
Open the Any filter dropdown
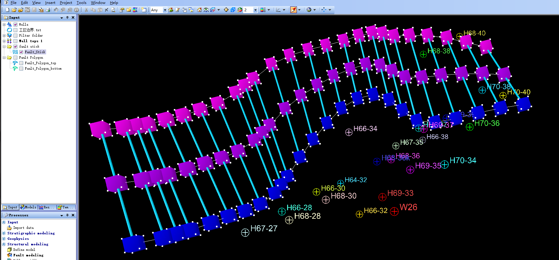[x=165, y=10]
